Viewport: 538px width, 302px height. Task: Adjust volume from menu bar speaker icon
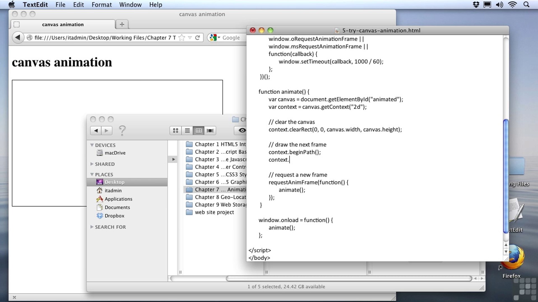click(499, 5)
